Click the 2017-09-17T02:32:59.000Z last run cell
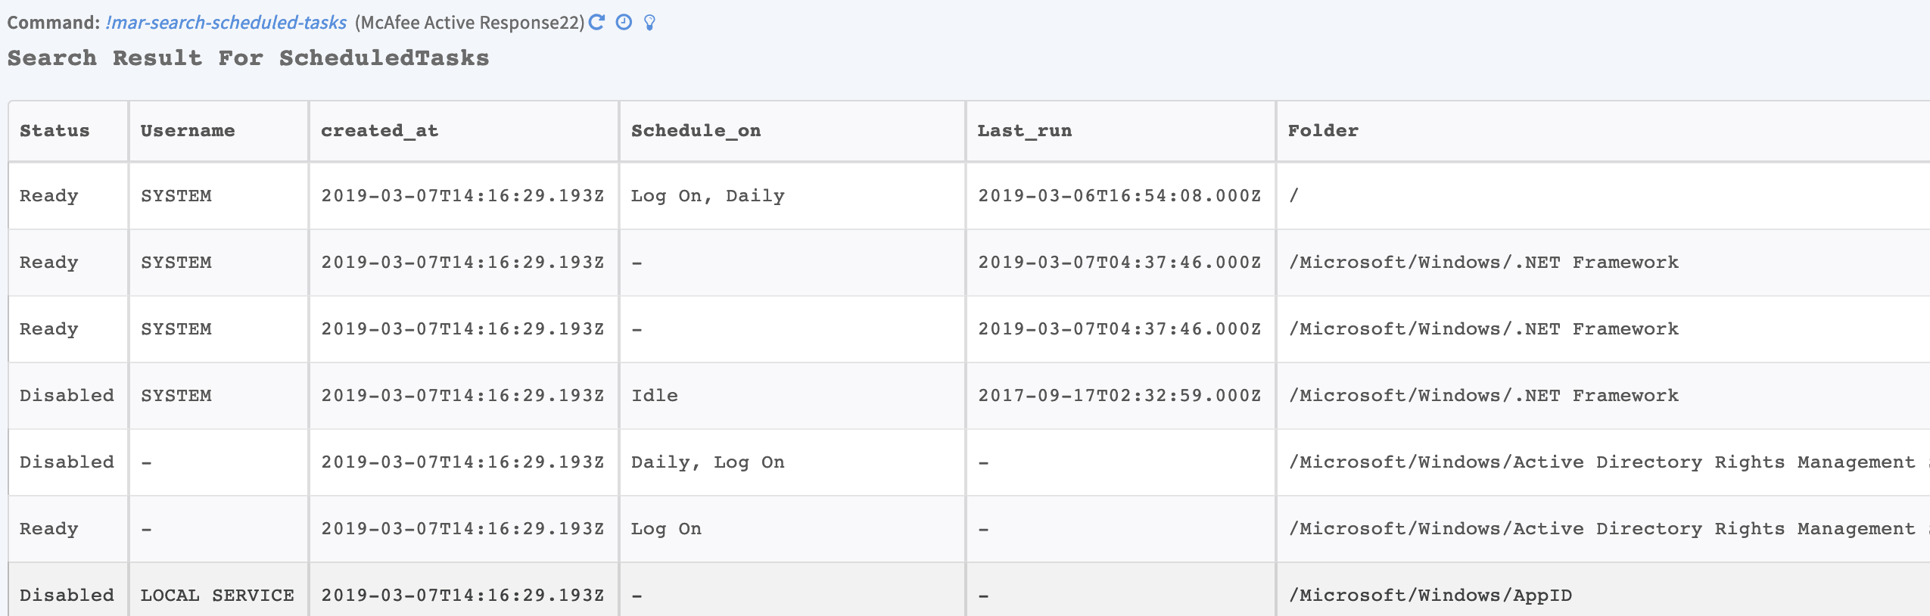1930x616 pixels. (x=1119, y=396)
